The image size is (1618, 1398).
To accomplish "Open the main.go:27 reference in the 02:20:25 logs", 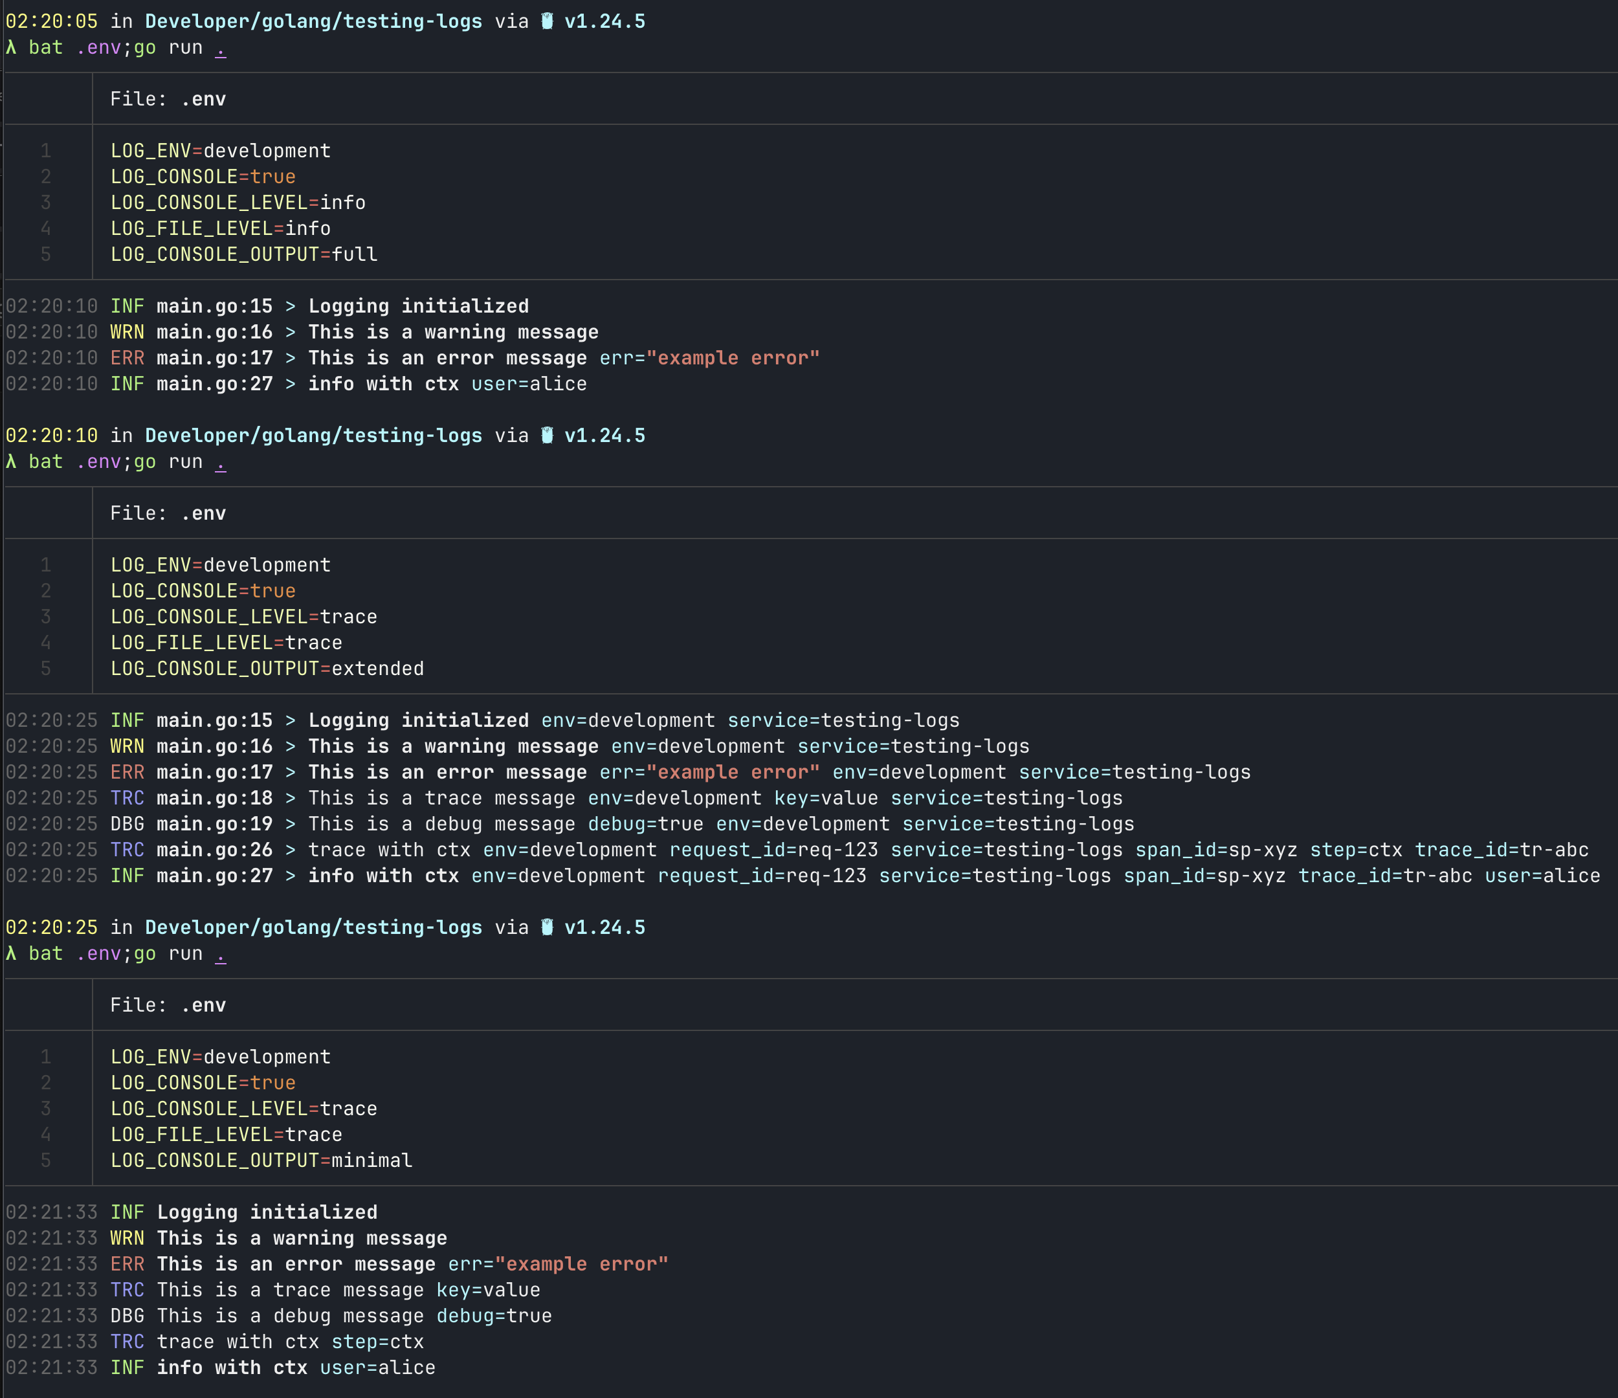I will (215, 876).
